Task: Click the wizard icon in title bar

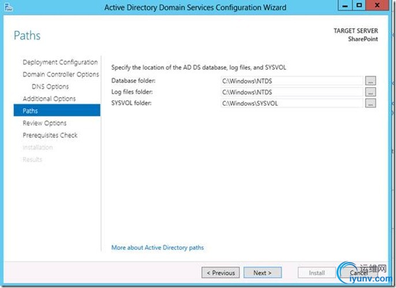Action: [9, 7]
